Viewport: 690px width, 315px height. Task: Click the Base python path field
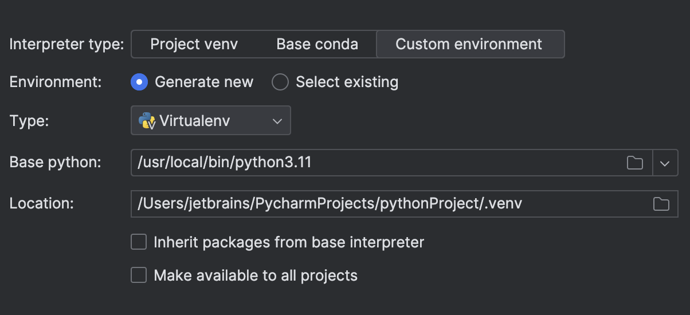373,162
